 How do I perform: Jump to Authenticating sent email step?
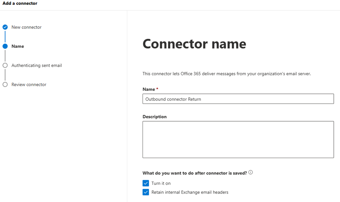point(36,65)
